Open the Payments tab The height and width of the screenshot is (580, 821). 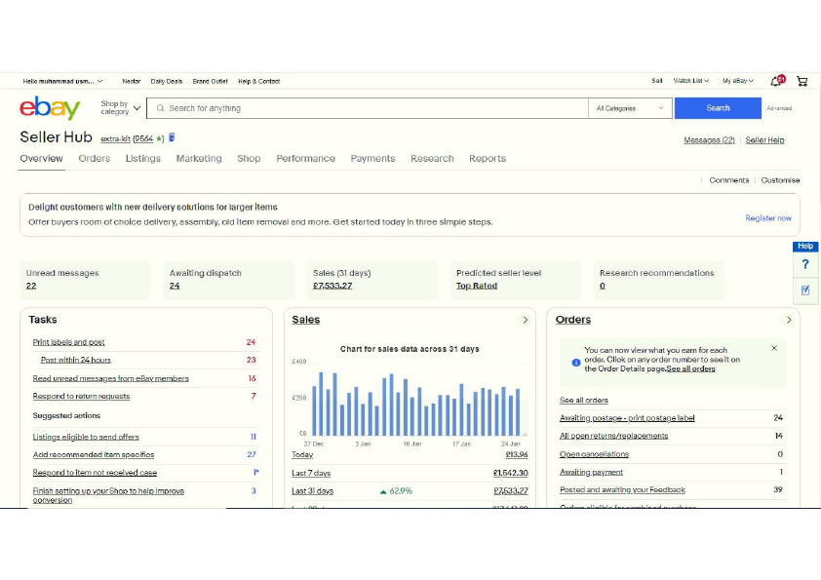tap(372, 159)
